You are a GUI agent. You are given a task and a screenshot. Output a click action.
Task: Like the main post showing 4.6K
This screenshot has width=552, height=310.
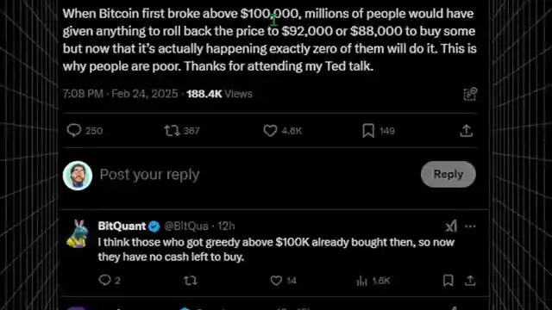point(270,131)
